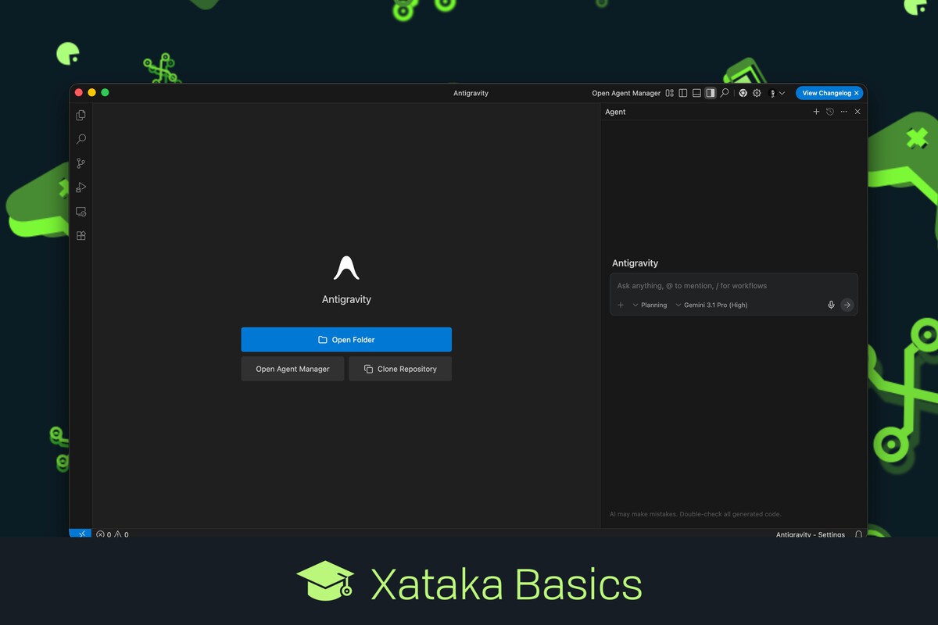Screen dimensions: 938x625
Task: Open the Extensions view
Action: click(x=81, y=236)
